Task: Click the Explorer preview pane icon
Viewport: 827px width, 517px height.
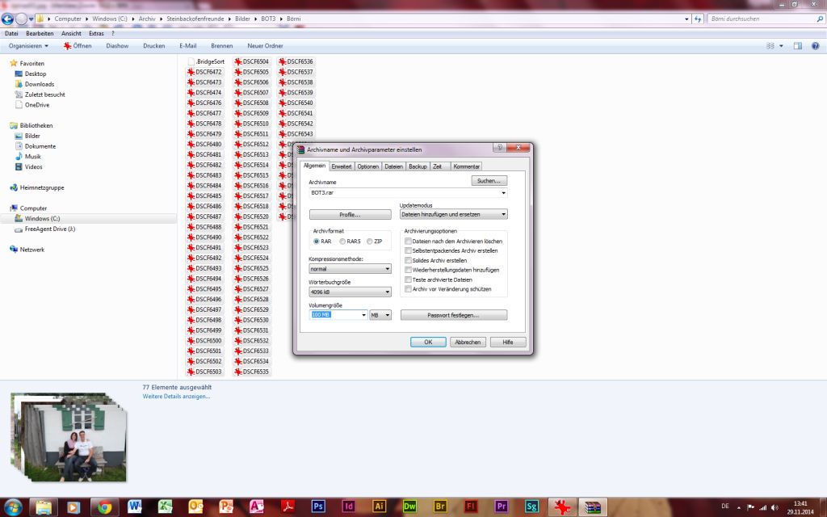Action: pos(797,45)
